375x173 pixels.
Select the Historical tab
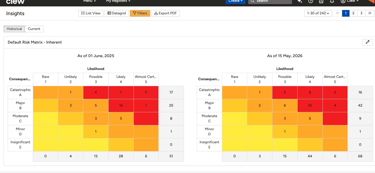[14, 29]
